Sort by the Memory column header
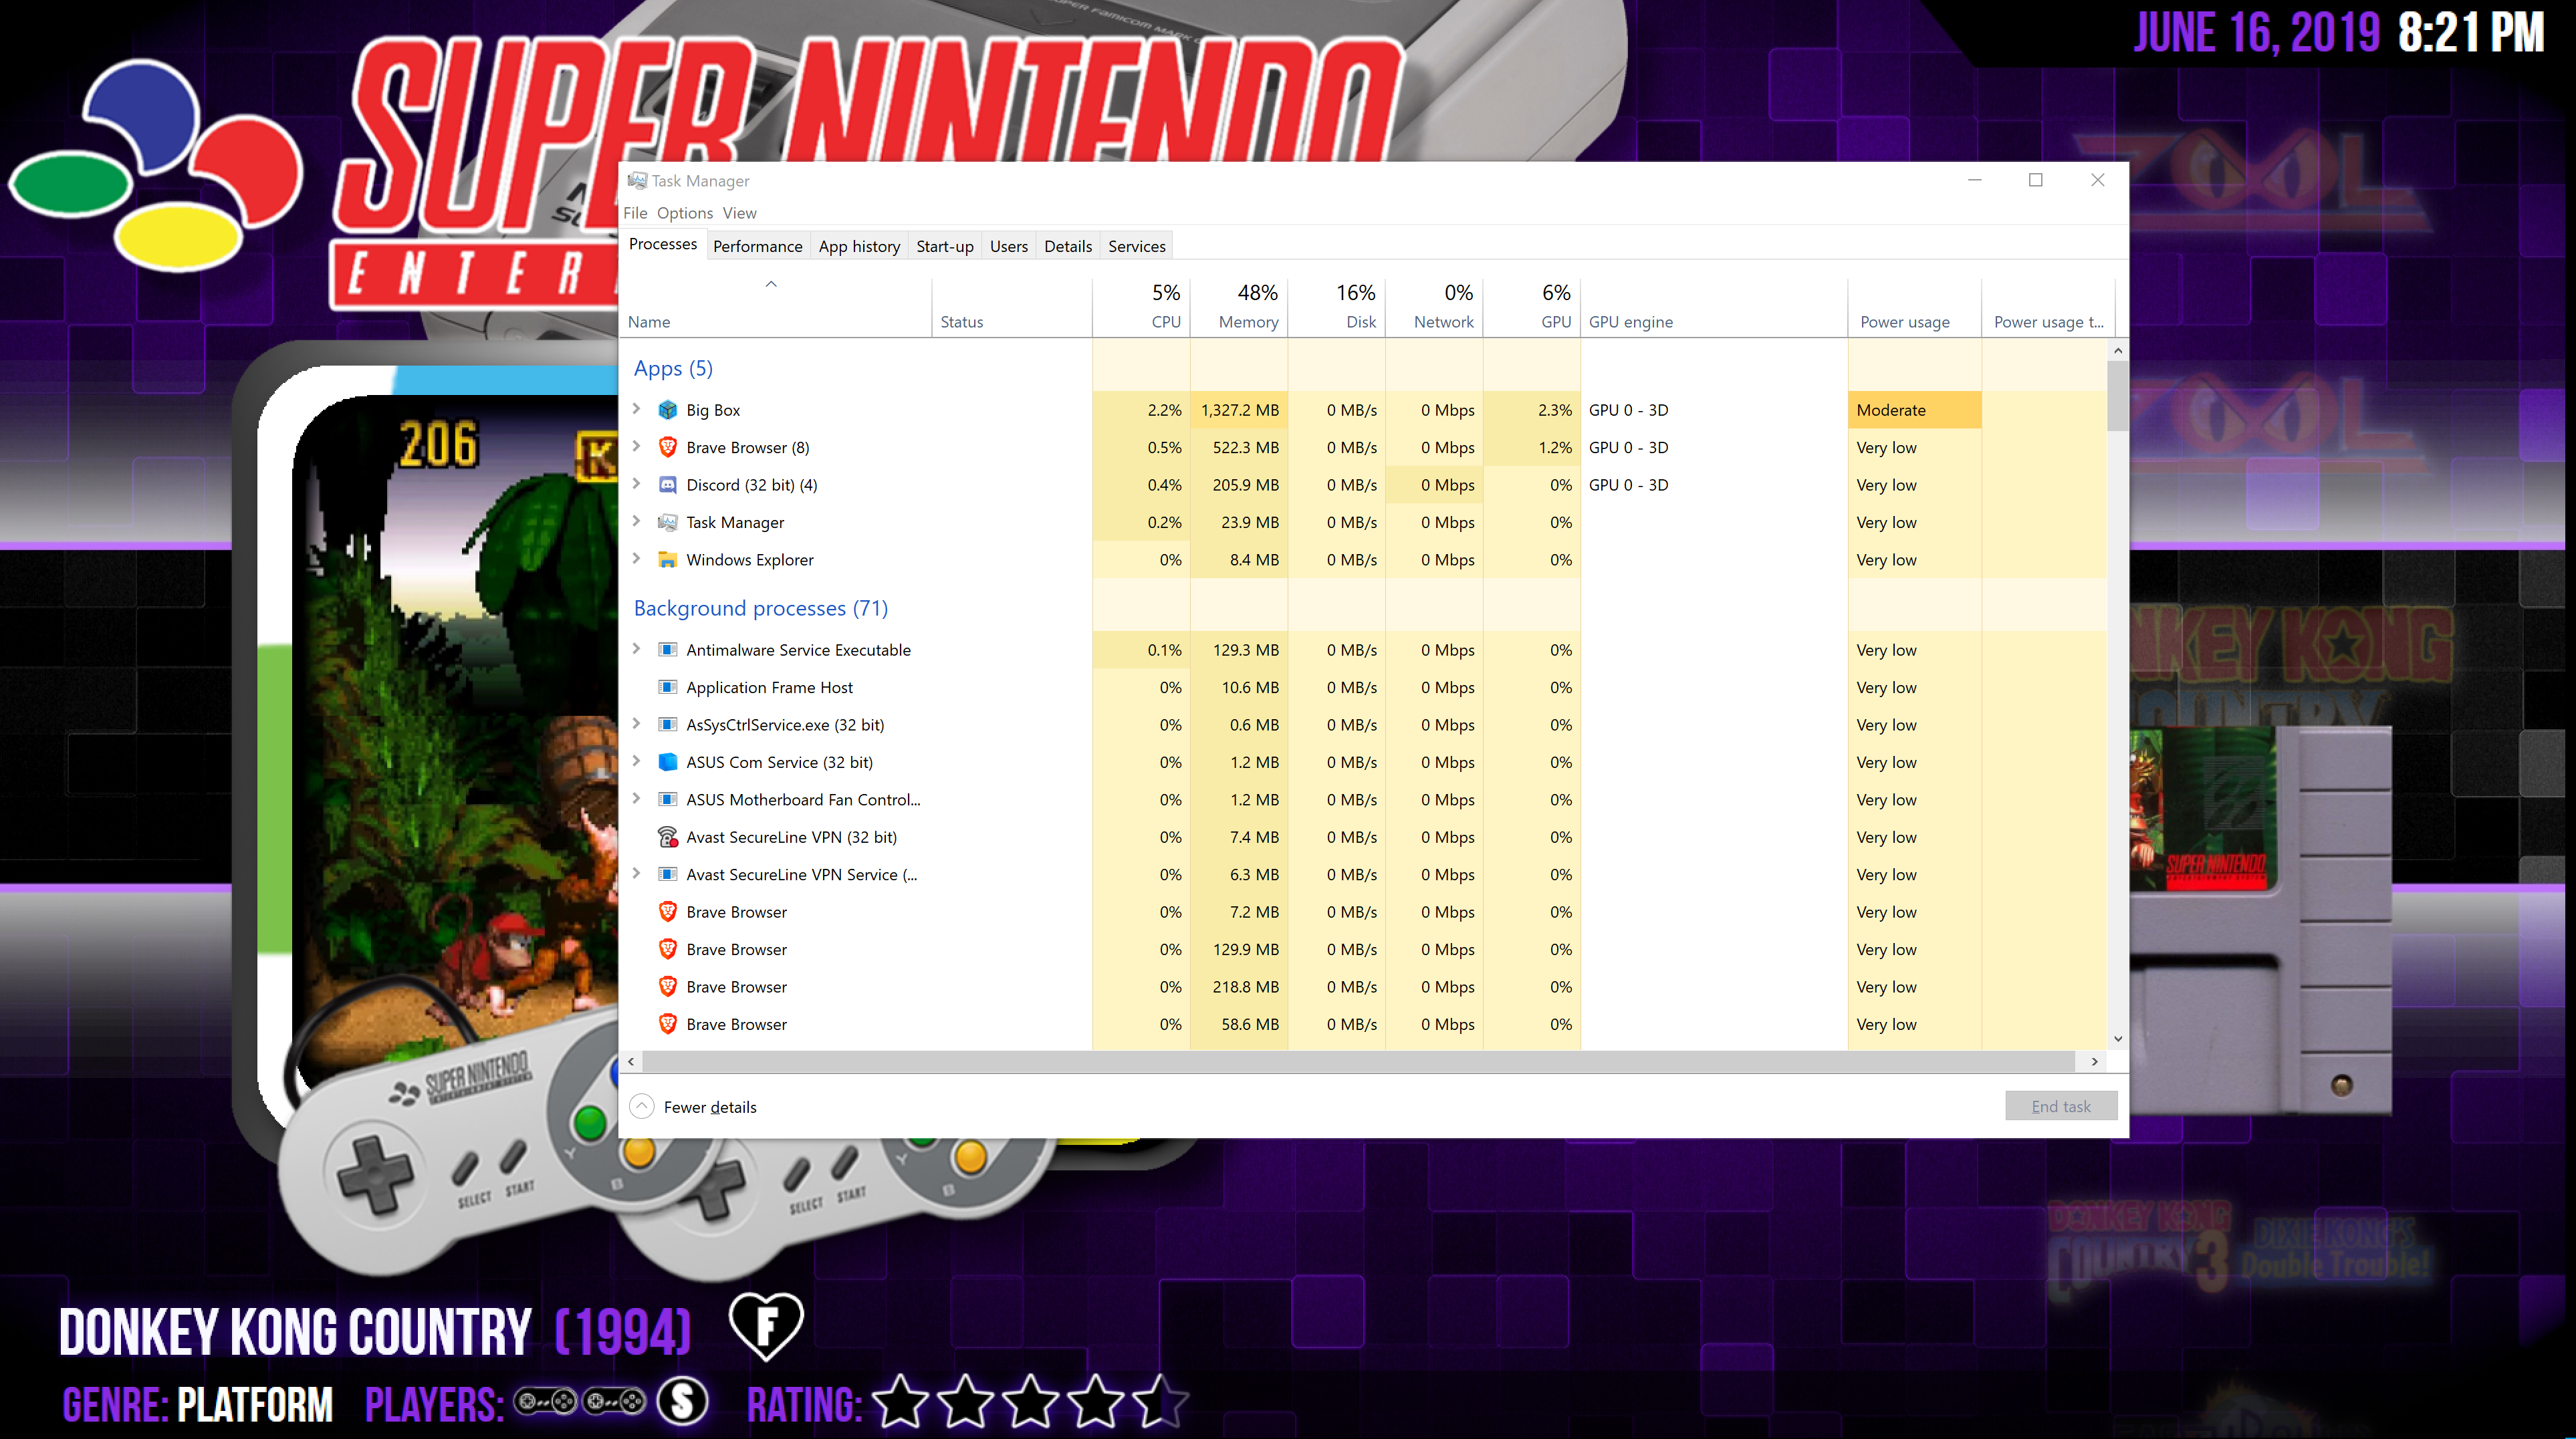Viewport: 2576px width, 1439px height. 1239,307
